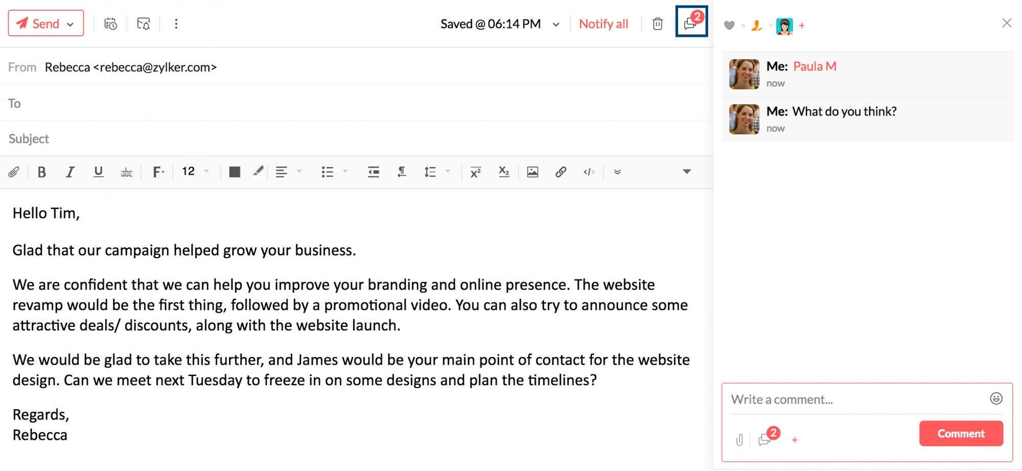The width and height of the screenshot is (1022, 471).
Task: Open the HTML code insert tool
Action: [589, 172]
